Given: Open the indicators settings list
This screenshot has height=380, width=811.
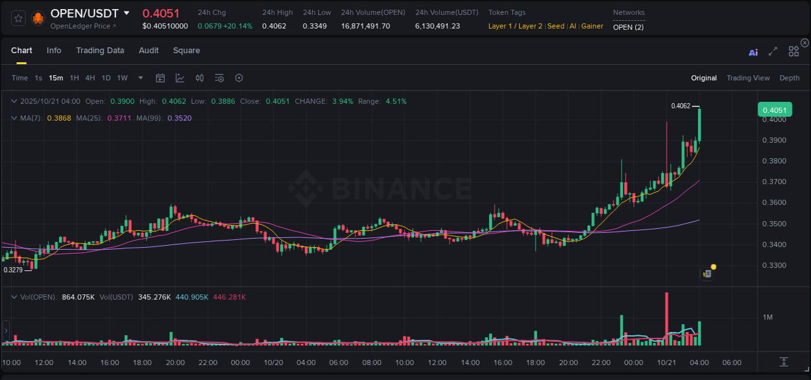Looking at the screenshot, I should click(219, 78).
